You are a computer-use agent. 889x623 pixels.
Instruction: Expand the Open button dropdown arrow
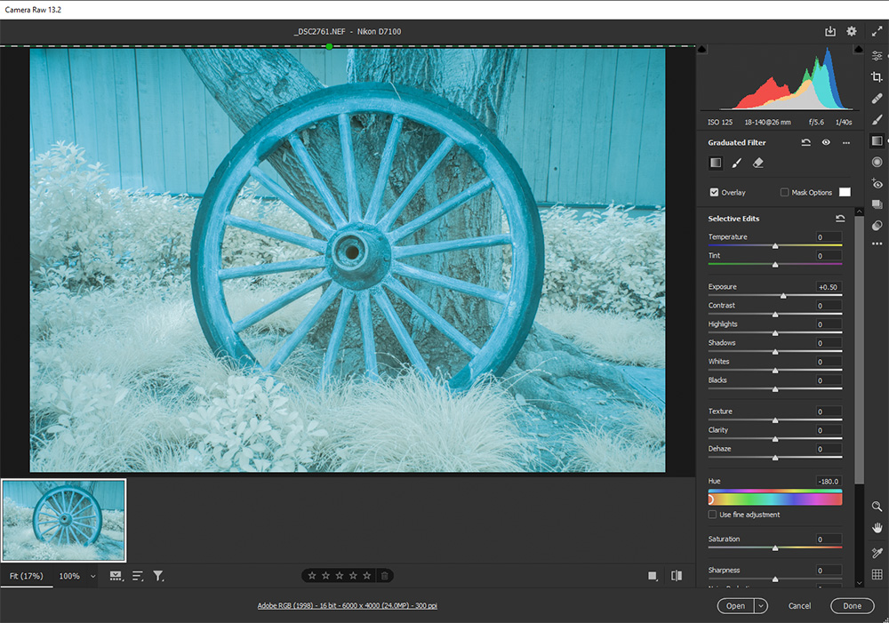click(x=760, y=606)
